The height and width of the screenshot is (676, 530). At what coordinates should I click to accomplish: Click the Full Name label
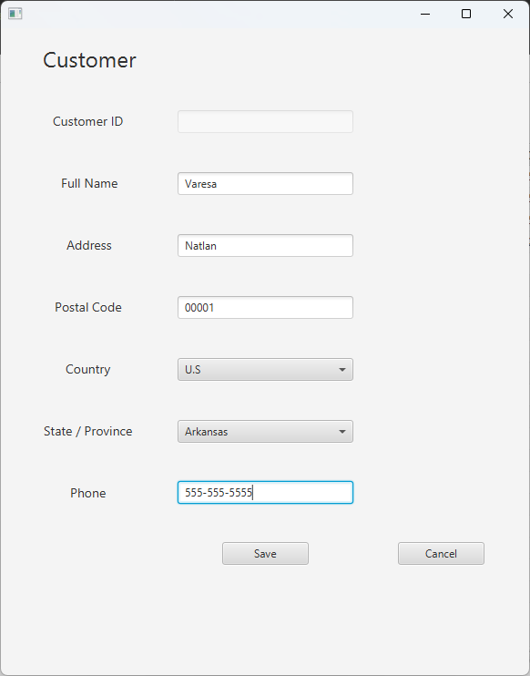(89, 184)
